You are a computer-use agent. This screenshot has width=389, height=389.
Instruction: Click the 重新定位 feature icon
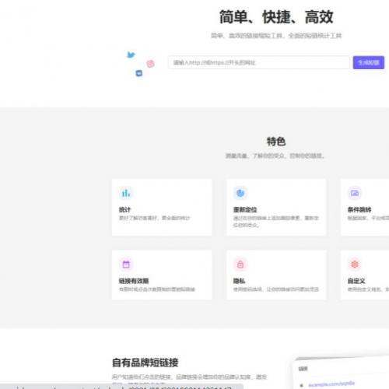tap(240, 193)
